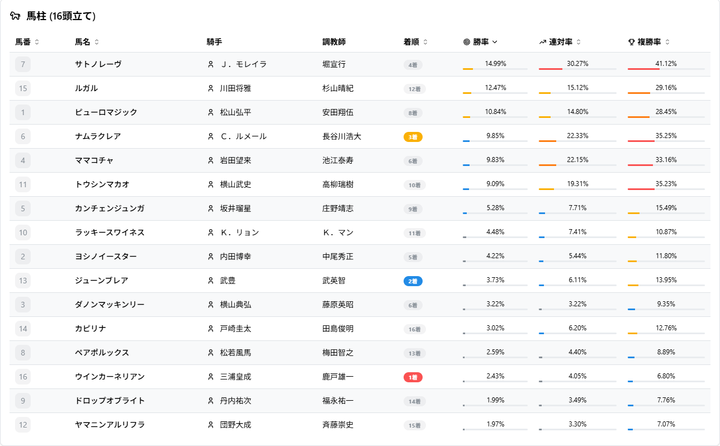Click the red 1着 badge
The height and width of the screenshot is (446, 720).
pos(413,377)
